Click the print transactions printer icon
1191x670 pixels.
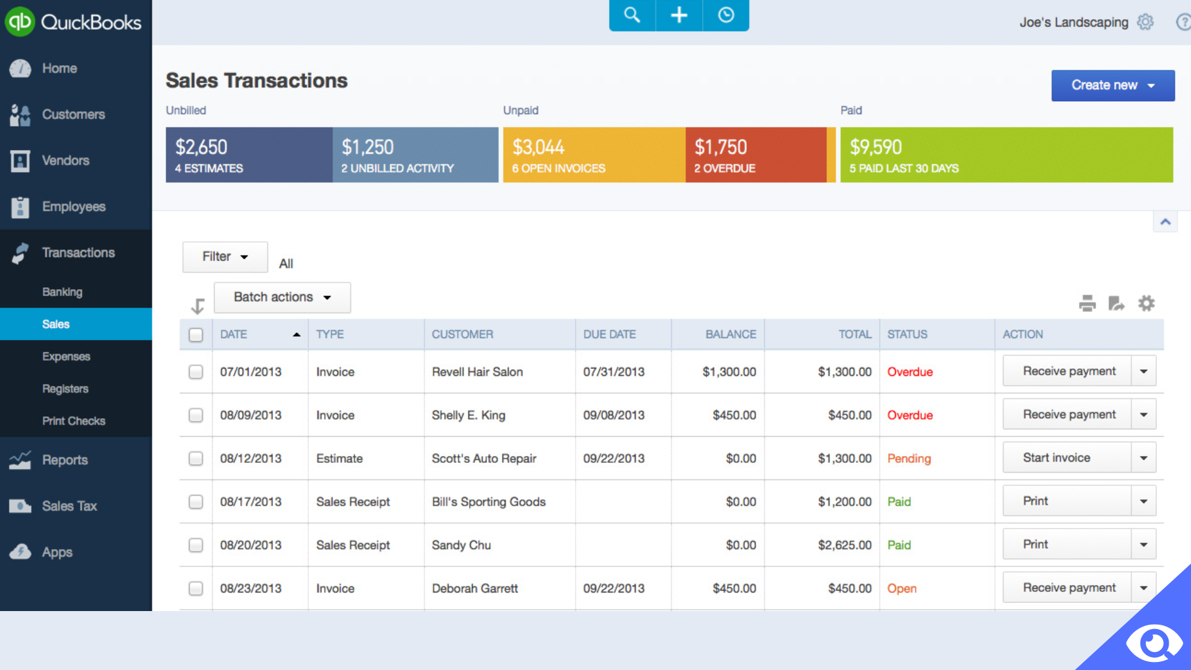click(1088, 303)
